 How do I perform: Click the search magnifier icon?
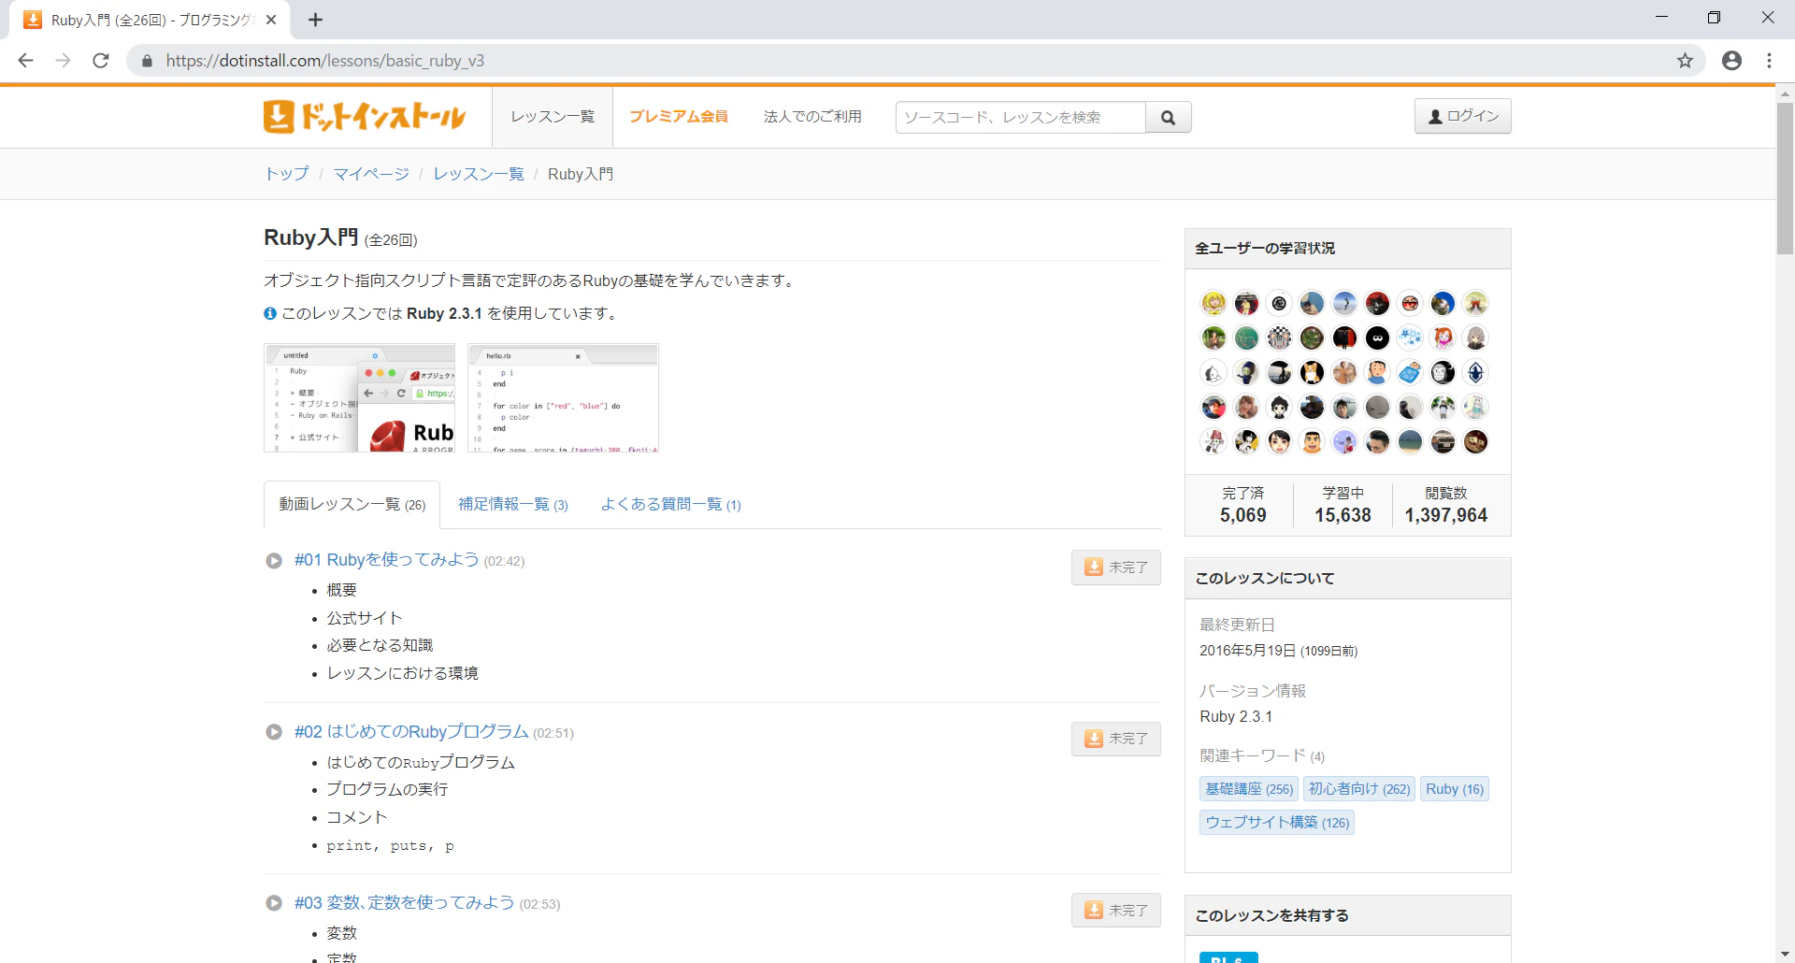point(1168,117)
